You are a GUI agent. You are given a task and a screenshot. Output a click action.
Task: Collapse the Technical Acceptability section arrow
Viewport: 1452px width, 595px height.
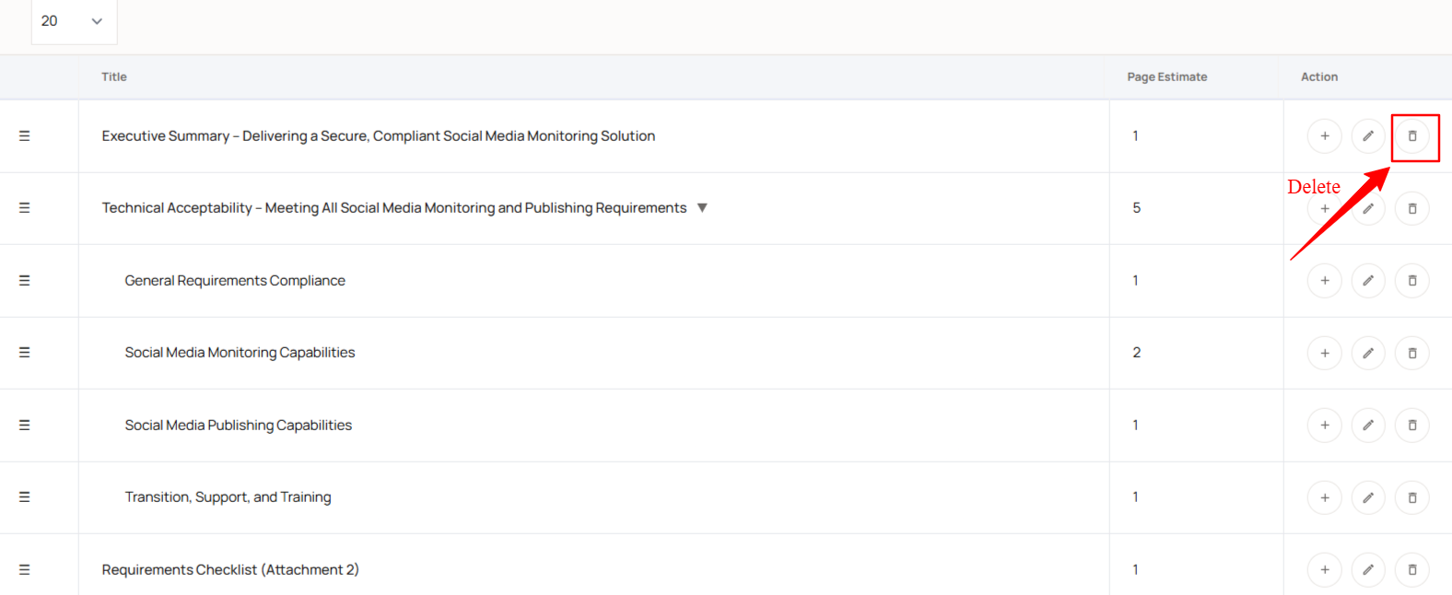pyautogui.click(x=702, y=208)
